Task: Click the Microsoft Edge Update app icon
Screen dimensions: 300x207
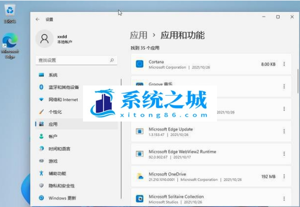Action: pyautogui.click(x=140, y=131)
